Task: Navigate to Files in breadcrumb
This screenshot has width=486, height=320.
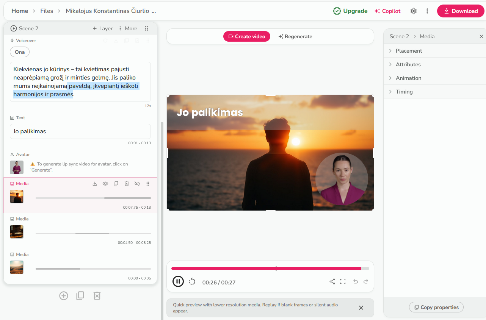Action: (x=47, y=11)
